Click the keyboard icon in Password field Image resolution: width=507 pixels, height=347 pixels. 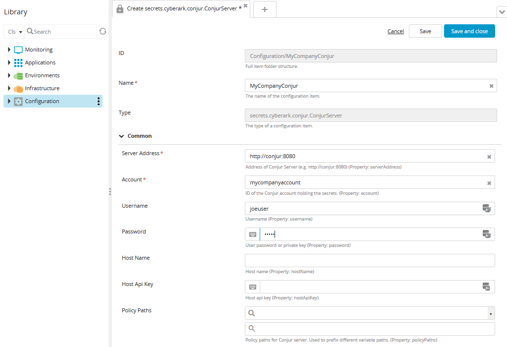click(x=253, y=234)
